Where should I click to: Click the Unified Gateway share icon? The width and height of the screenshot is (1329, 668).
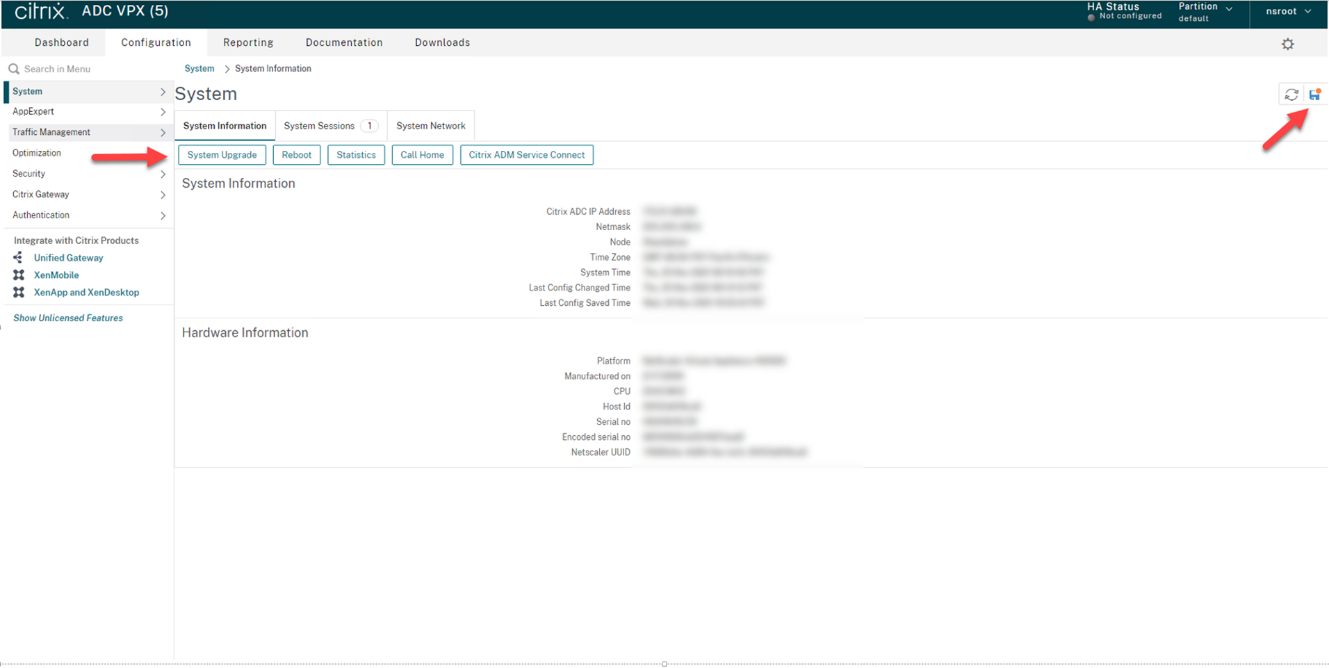(x=18, y=257)
